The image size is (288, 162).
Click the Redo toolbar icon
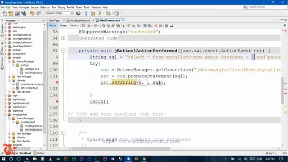(38, 13)
